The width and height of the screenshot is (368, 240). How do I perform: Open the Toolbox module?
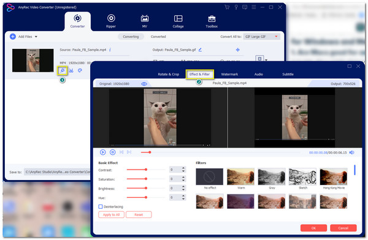[212, 21]
